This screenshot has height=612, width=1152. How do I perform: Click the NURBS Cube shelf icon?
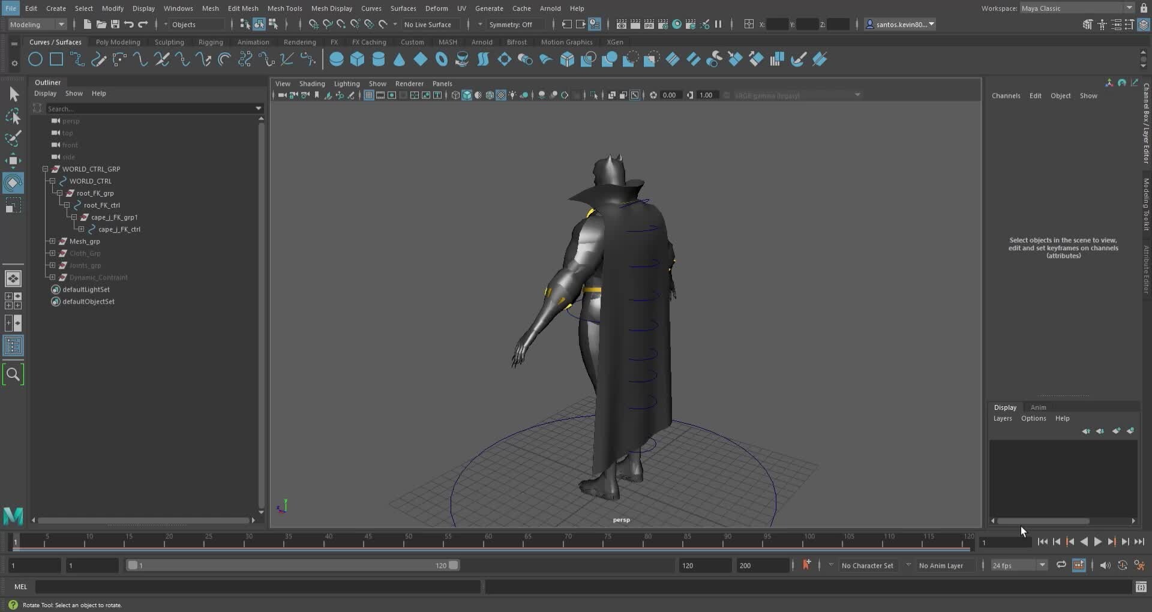pos(358,59)
